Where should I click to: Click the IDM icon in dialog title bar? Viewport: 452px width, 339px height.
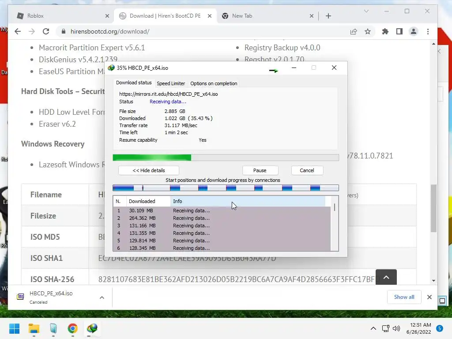click(111, 68)
